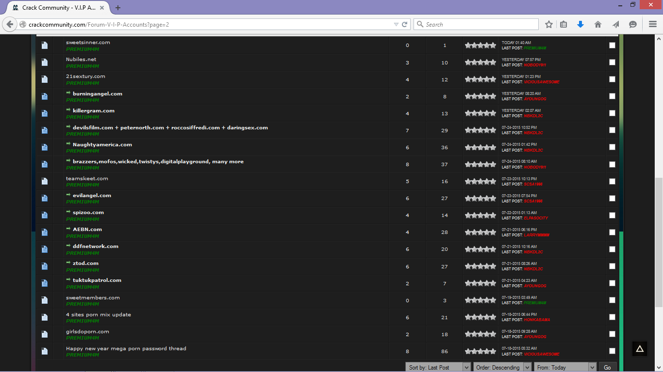
Task: Show address bar history dropdown arrow
Action: (x=396, y=24)
